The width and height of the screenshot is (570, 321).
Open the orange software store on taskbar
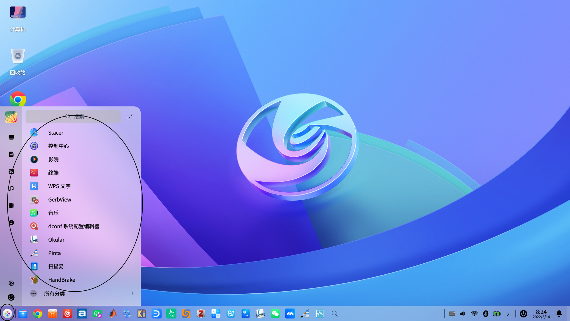[x=53, y=314]
